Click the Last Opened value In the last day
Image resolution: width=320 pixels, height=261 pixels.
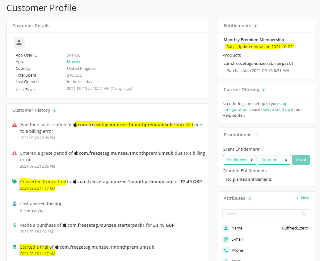(80, 82)
